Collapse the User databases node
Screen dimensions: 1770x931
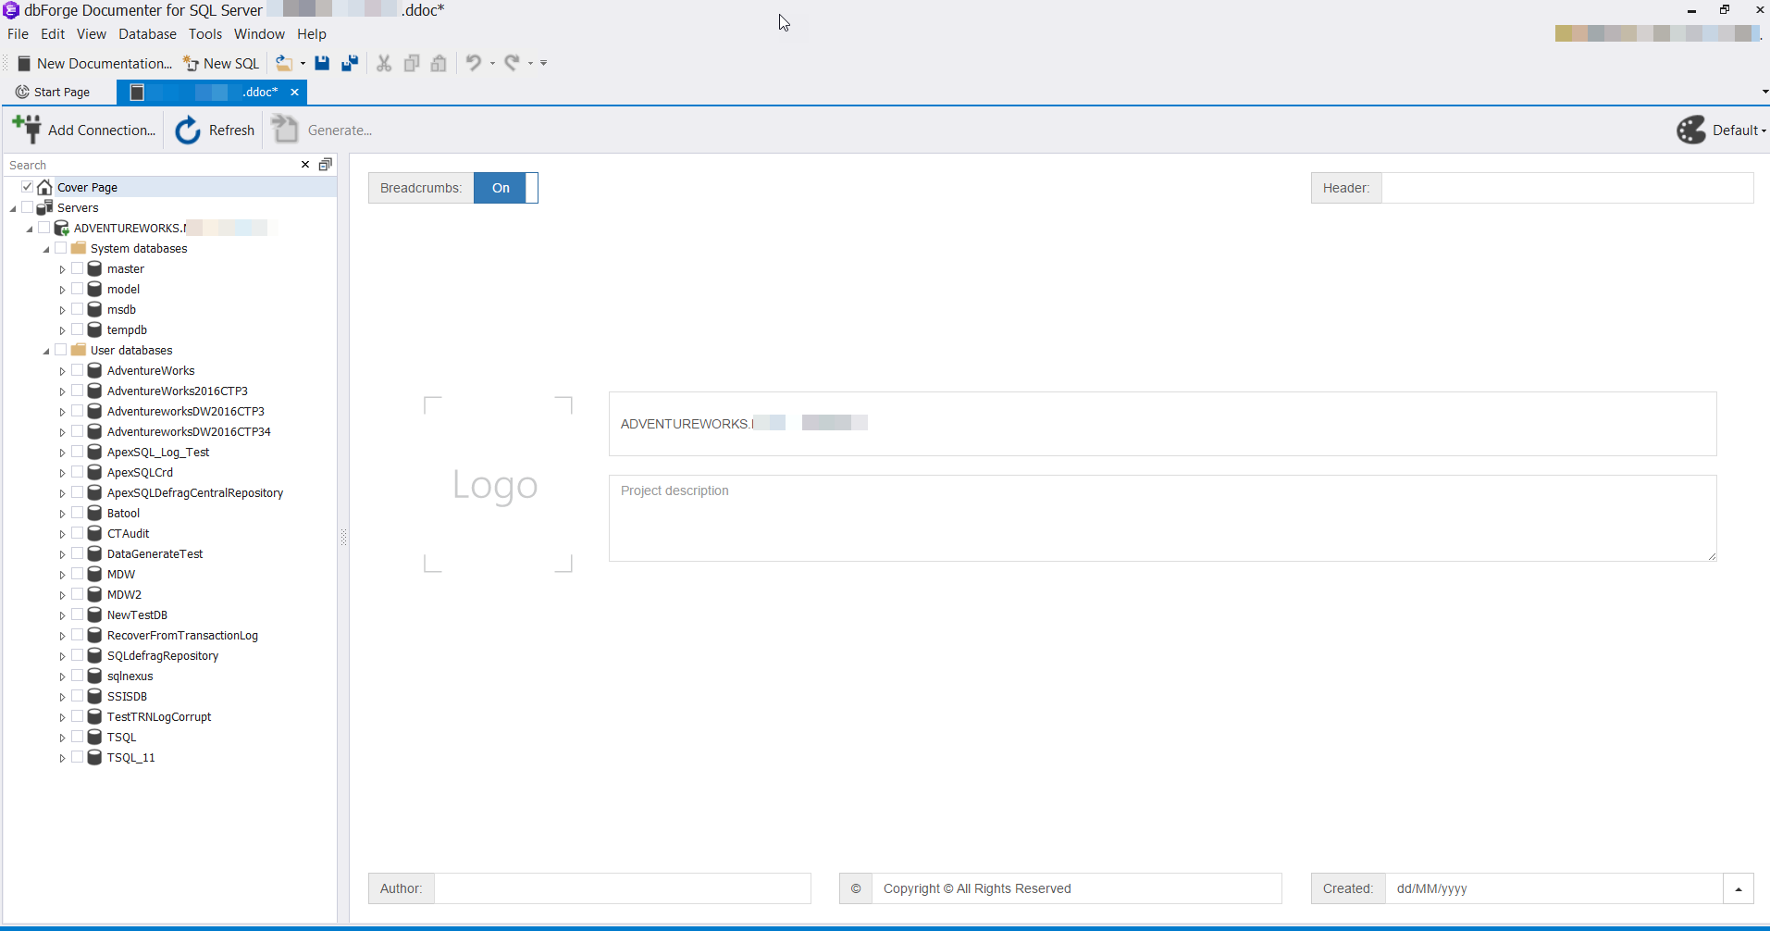point(46,351)
